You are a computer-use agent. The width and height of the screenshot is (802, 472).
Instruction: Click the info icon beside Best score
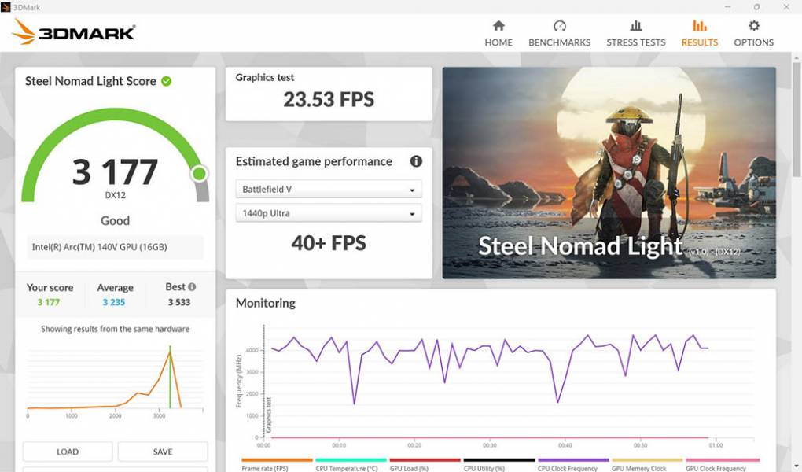coord(192,287)
